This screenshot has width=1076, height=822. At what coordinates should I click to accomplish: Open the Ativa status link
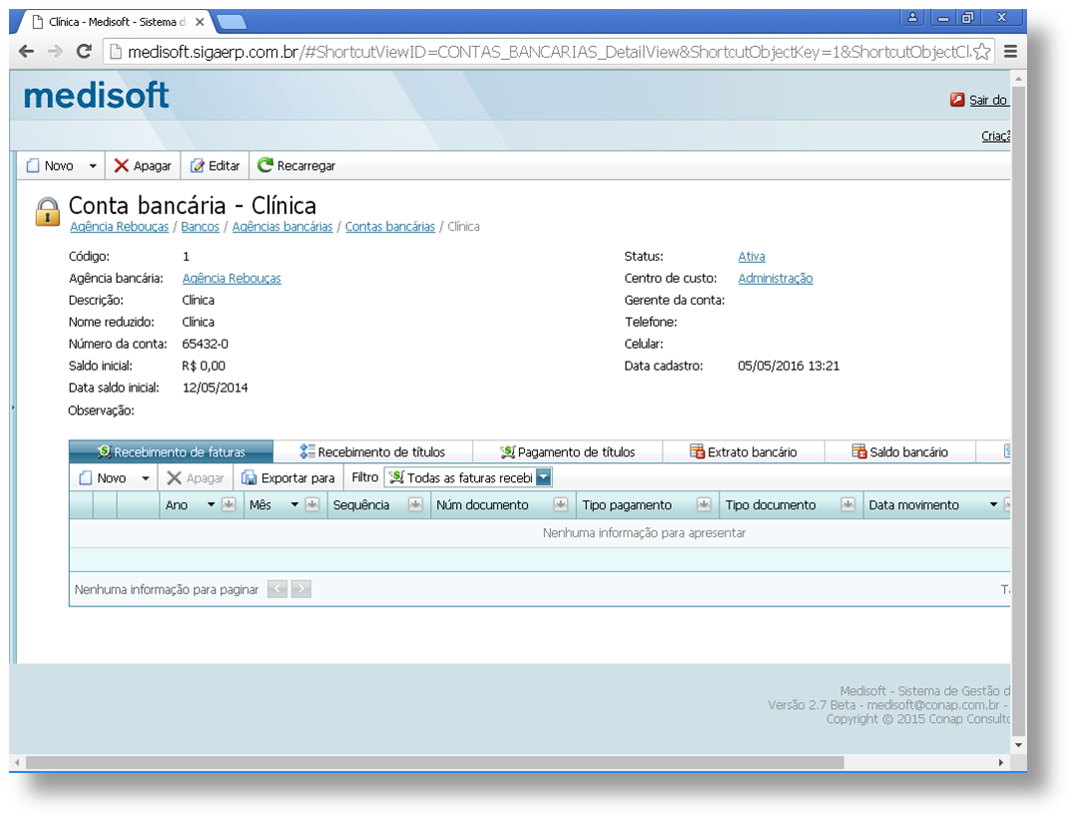click(x=752, y=256)
